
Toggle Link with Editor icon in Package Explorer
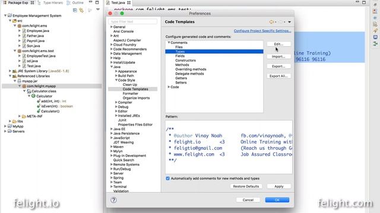pos(81,10)
